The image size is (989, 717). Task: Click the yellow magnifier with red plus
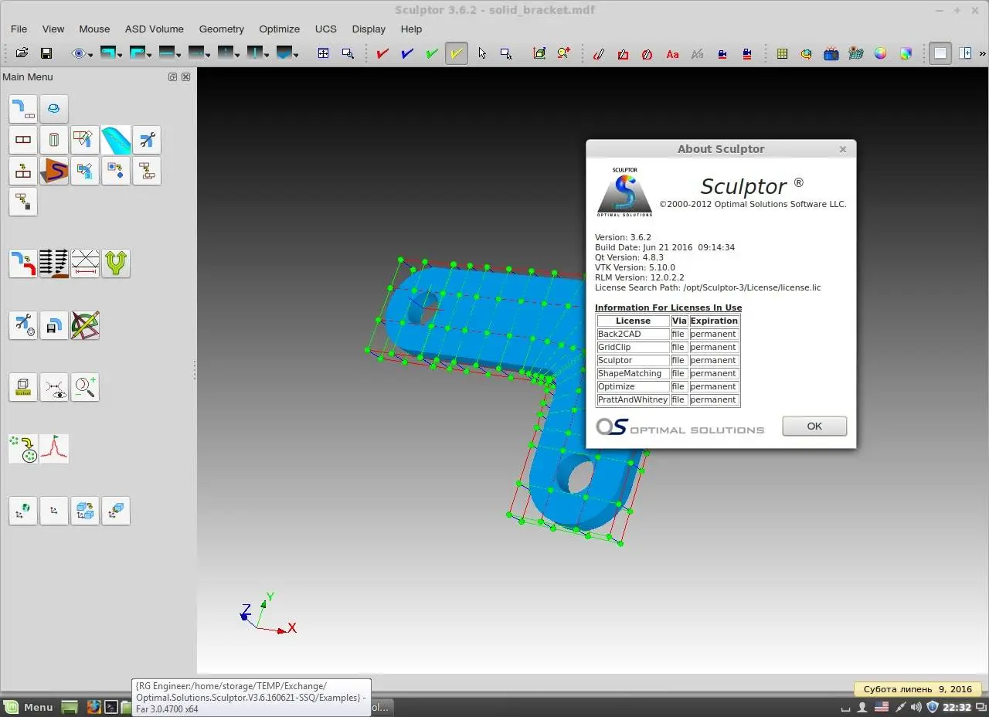click(563, 53)
